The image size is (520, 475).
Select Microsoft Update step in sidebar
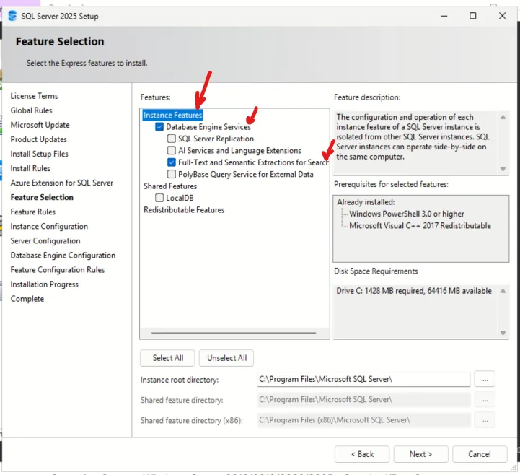pos(40,125)
